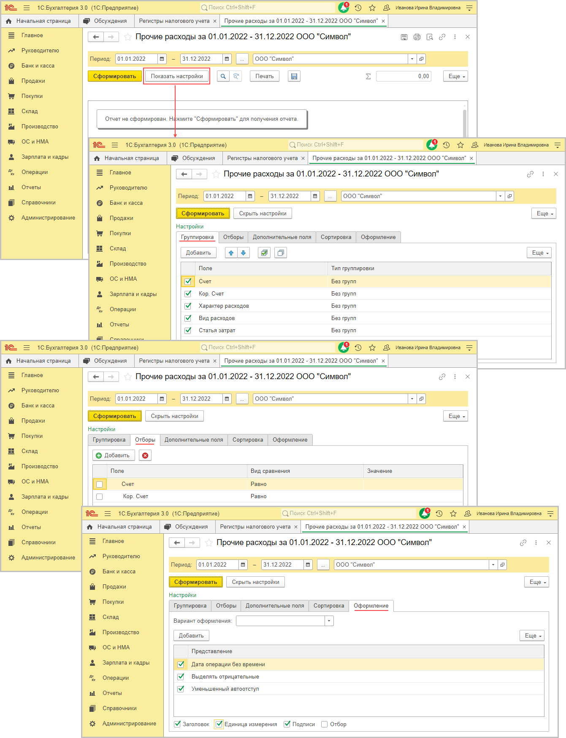Expand organization dropdown in the Оформление window
566x738 pixels.
coord(493,565)
